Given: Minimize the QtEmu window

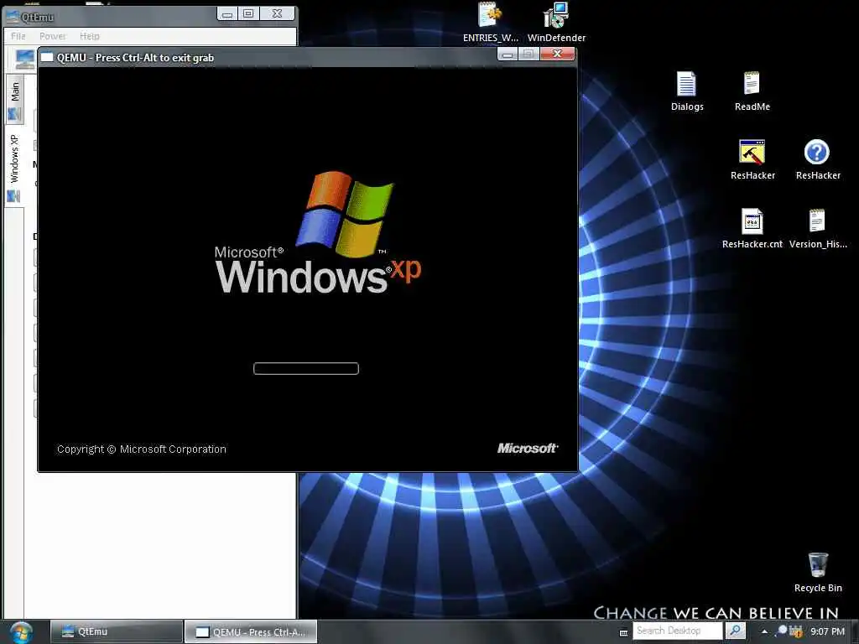Looking at the screenshot, I should (227, 13).
